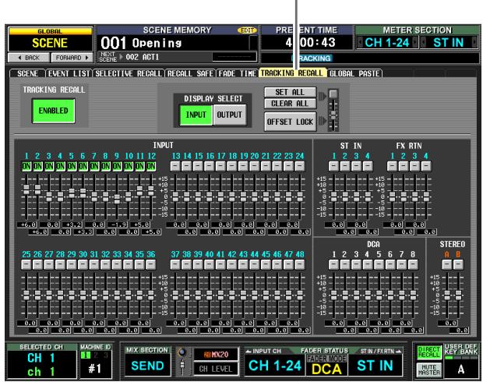Click the SET ALL fader icon
Screen dimensions: 483x382
click(x=333, y=94)
